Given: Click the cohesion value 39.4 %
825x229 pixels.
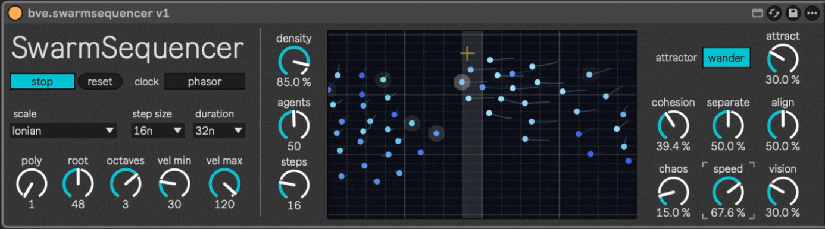Looking at the screenshot, I should coord(673,146).
